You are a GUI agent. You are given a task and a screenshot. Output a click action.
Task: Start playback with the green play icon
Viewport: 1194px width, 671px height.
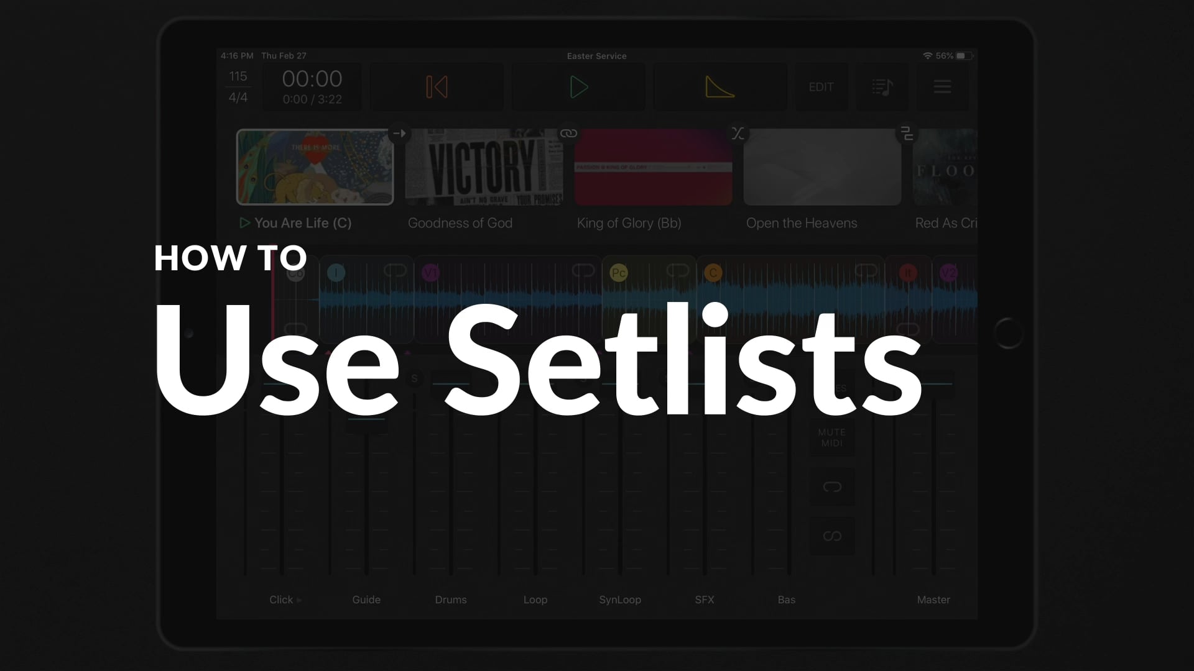pos(578,87)
